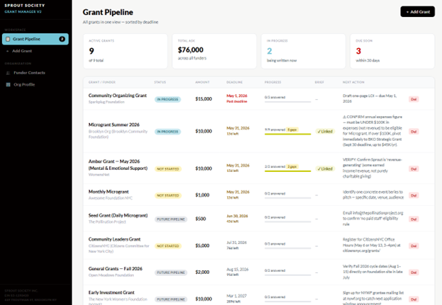Click In Progress status of Microgrant Summer 2026
Viewport: 442px width, 305px height.
[168, 132]
